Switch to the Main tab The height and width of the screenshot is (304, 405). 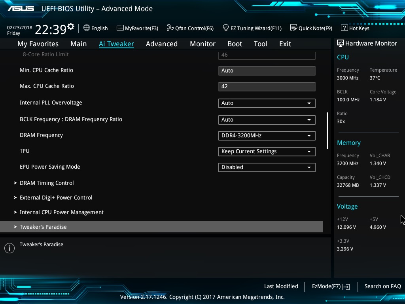[79, 44]
